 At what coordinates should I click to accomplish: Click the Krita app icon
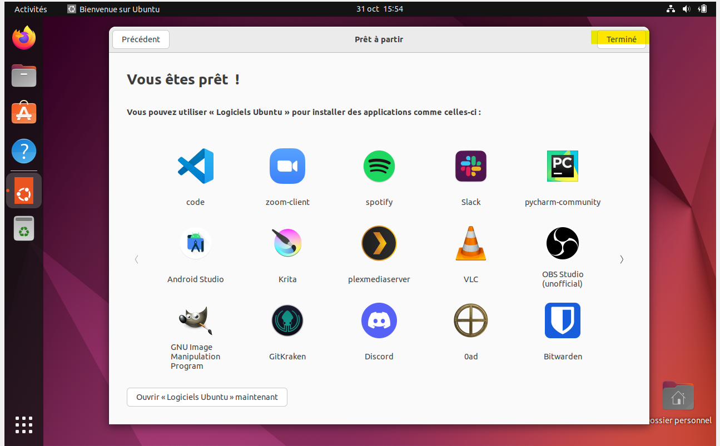(287, 243)
